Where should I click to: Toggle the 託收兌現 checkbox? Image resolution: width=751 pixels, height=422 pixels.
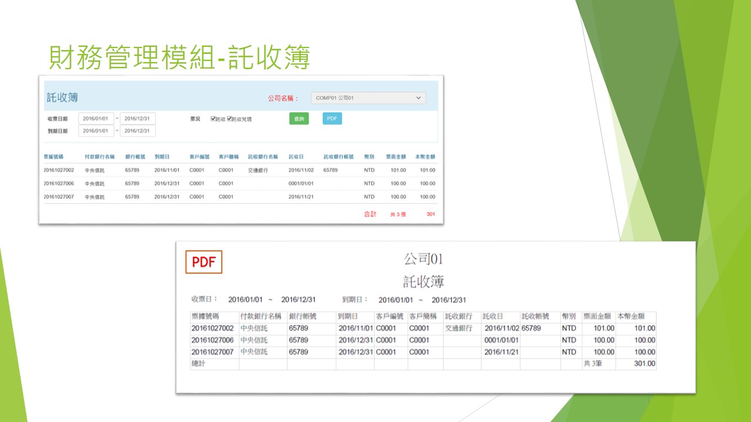(x=229, y=119)
